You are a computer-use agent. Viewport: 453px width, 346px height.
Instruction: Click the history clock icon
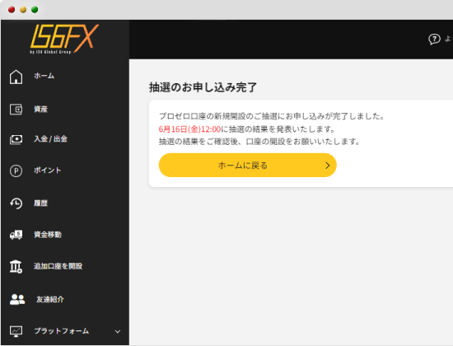pos(16,203)
